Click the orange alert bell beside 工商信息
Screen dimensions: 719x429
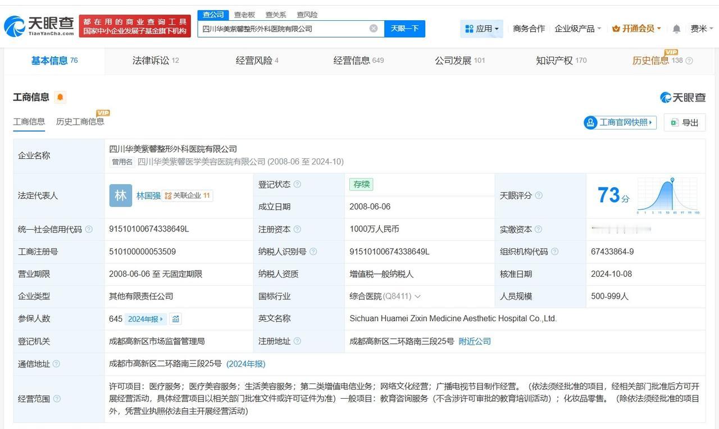[60, 97]
